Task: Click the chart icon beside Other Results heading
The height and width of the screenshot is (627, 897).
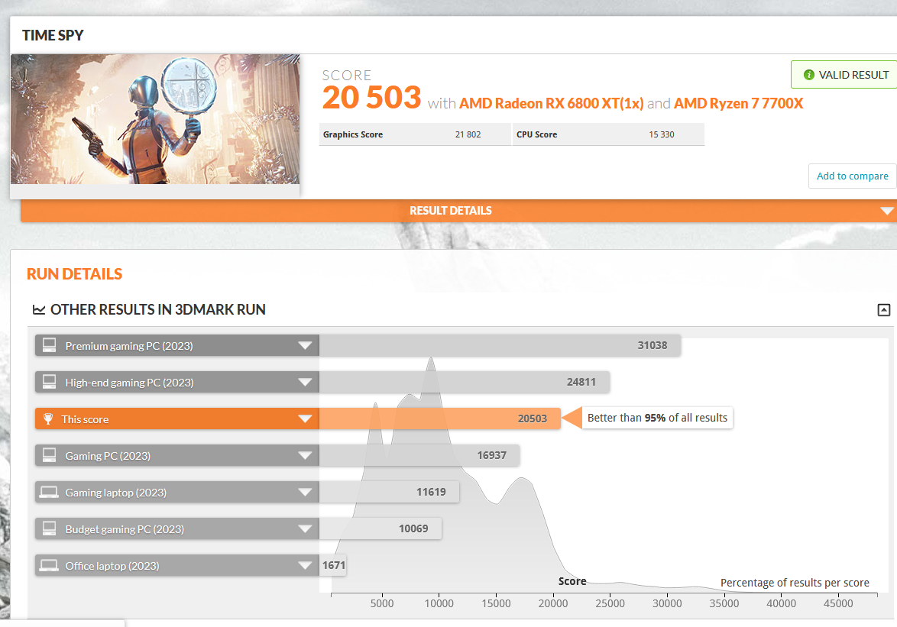Action: [39, 310]
